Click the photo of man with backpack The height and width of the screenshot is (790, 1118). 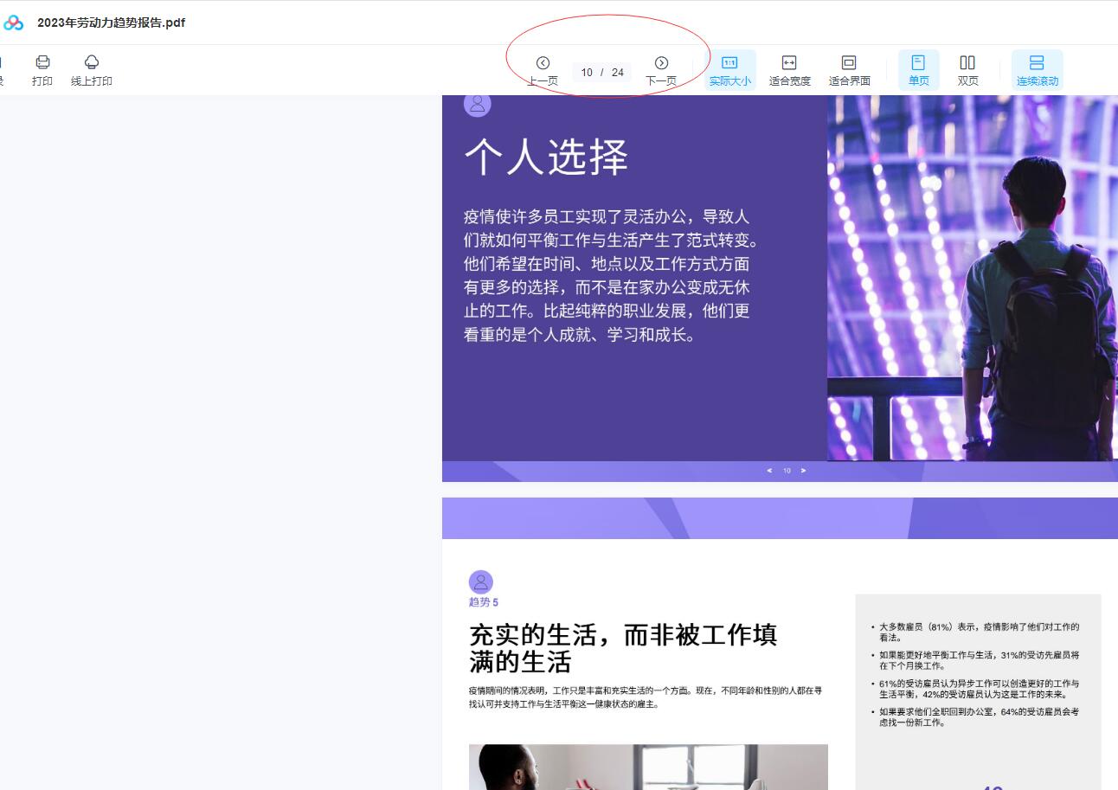tap(972, 277)
